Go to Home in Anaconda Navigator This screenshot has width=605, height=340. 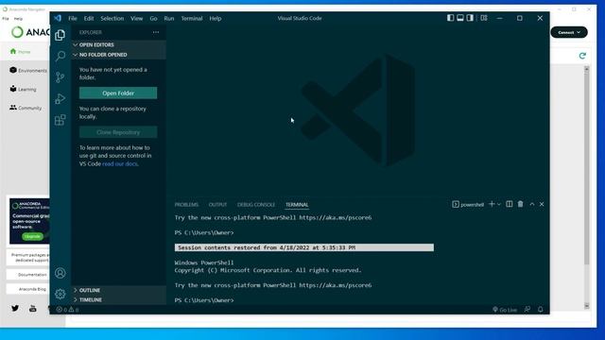point(21,51)
